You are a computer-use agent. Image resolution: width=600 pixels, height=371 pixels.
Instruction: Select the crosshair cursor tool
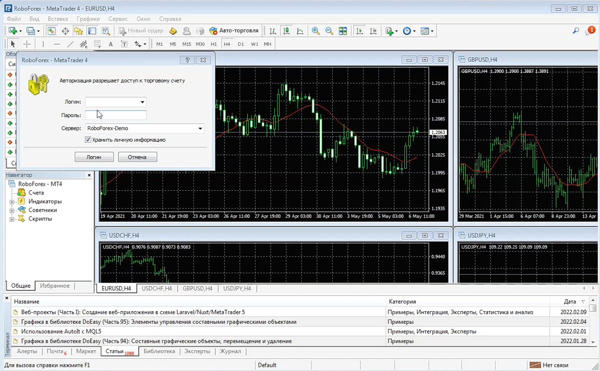pos(27,44)
